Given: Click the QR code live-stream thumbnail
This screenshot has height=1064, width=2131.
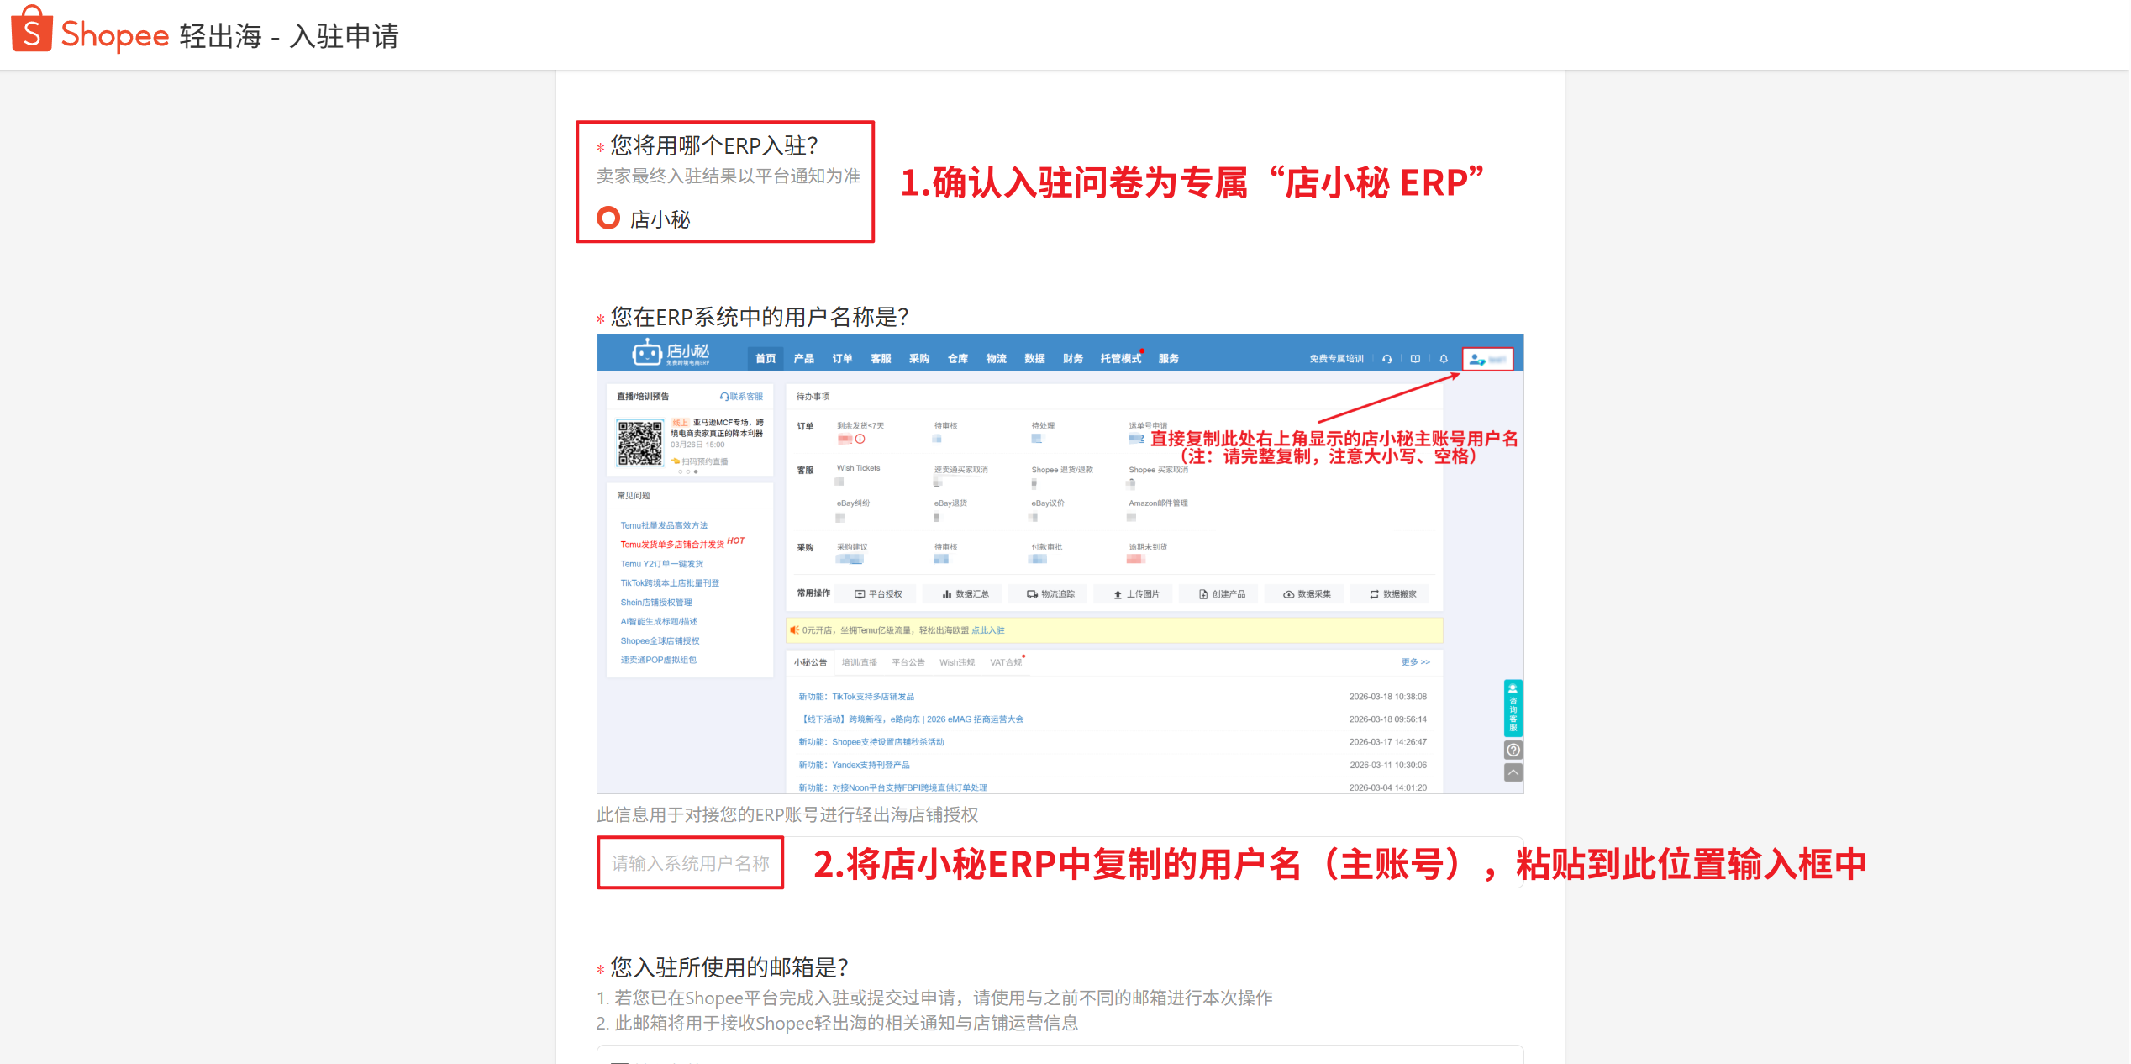Looking at the screenshot, I should click(x=639, y=442).
